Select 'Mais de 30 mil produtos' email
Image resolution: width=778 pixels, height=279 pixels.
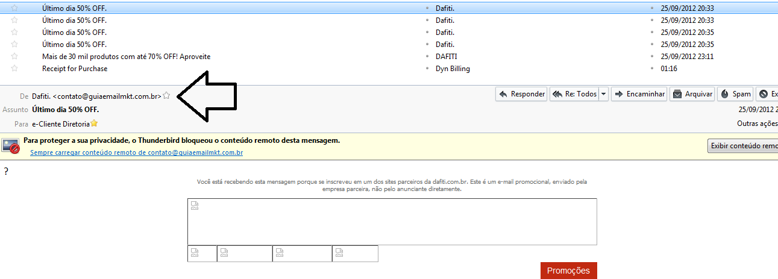click(126, 57)
